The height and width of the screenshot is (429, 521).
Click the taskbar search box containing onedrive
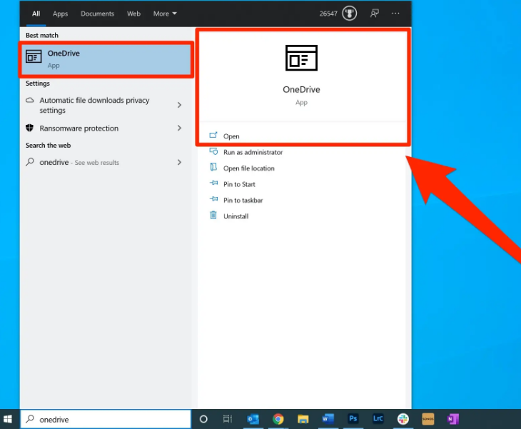[106, 419]
